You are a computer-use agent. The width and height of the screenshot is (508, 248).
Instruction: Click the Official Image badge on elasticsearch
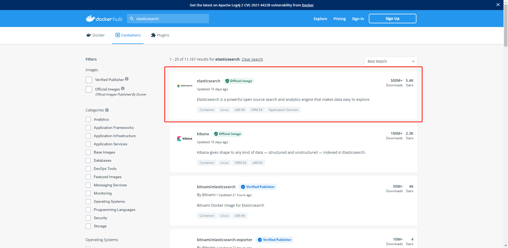238,81
